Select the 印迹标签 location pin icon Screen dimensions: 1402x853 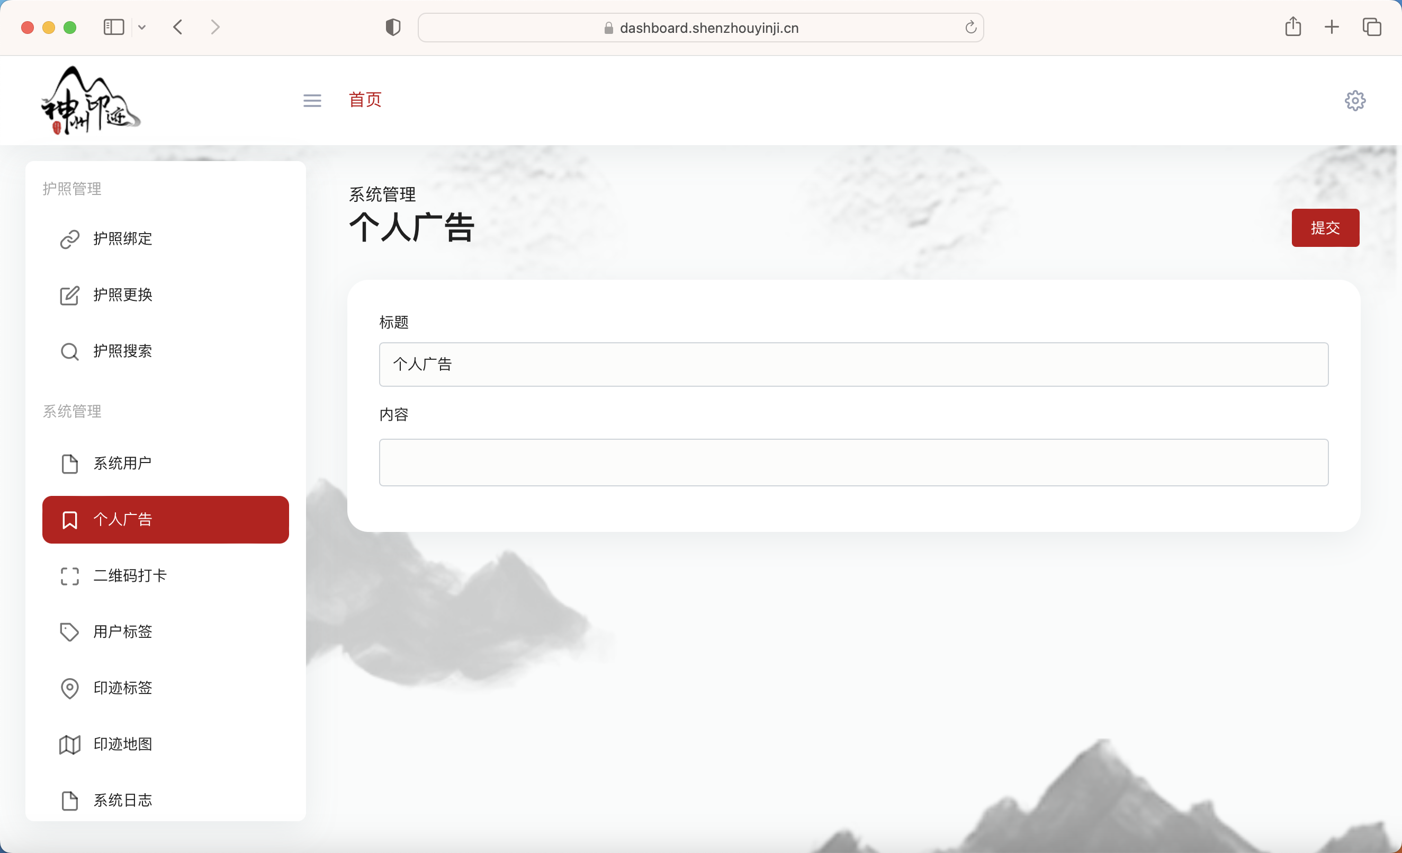pyautogui.click(x=69, y=688)
